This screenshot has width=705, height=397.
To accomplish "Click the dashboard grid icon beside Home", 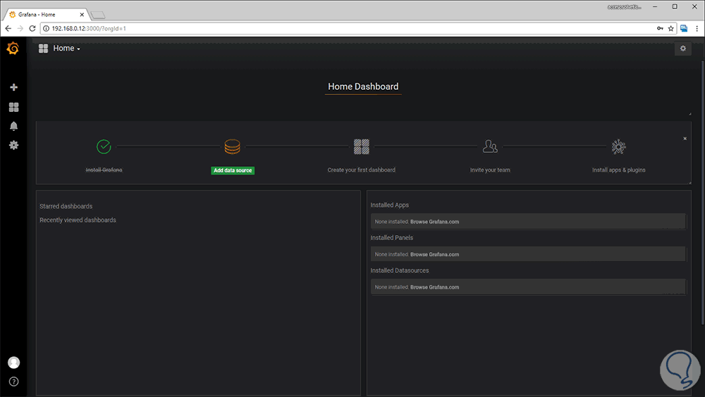I will tap(43, 49).
